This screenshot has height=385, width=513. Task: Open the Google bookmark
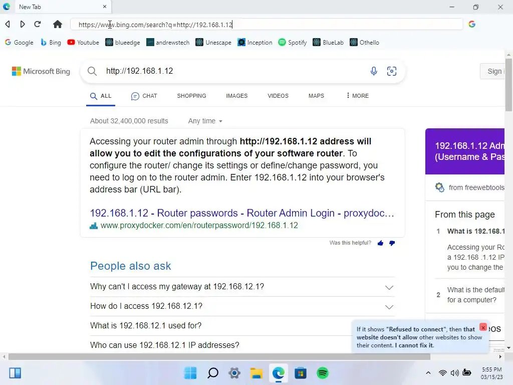20,43
